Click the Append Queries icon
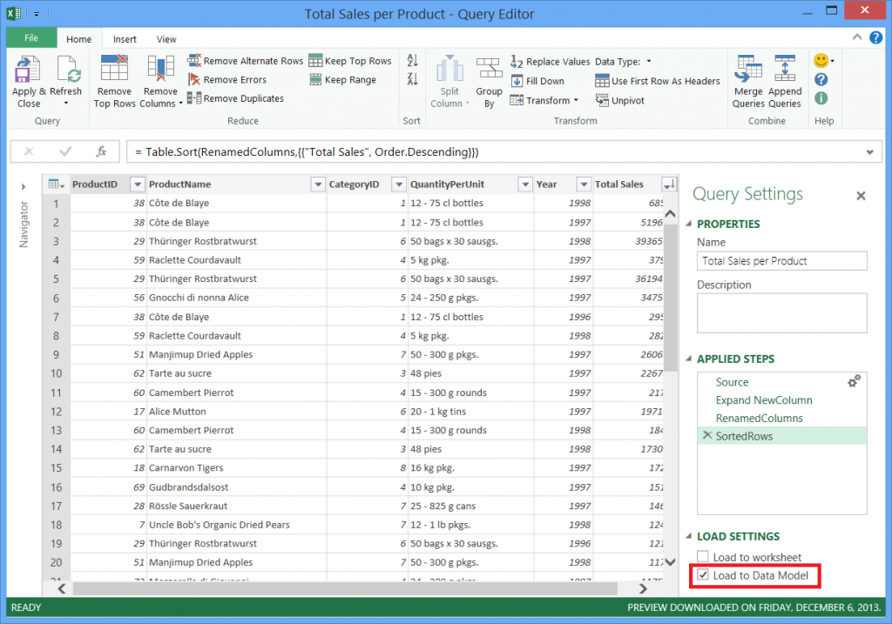 (x=785, y=69)
